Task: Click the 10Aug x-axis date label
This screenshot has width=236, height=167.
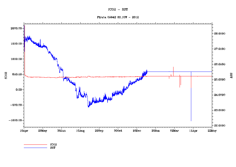Action: [x=80, y=131]
